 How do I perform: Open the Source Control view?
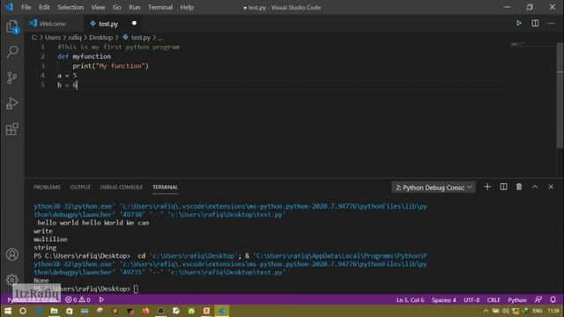[11, 77]
